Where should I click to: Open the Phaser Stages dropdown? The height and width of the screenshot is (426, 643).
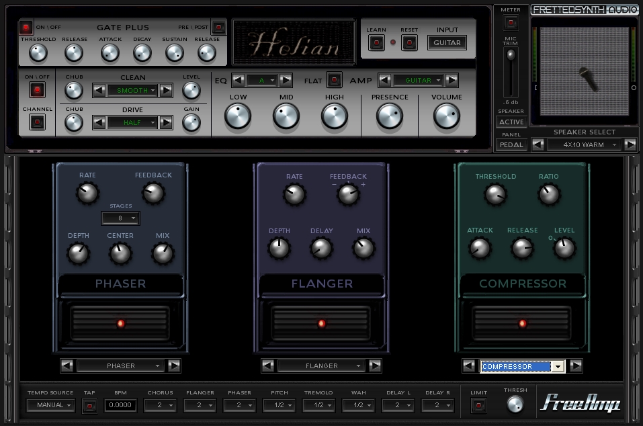point(120,218)
